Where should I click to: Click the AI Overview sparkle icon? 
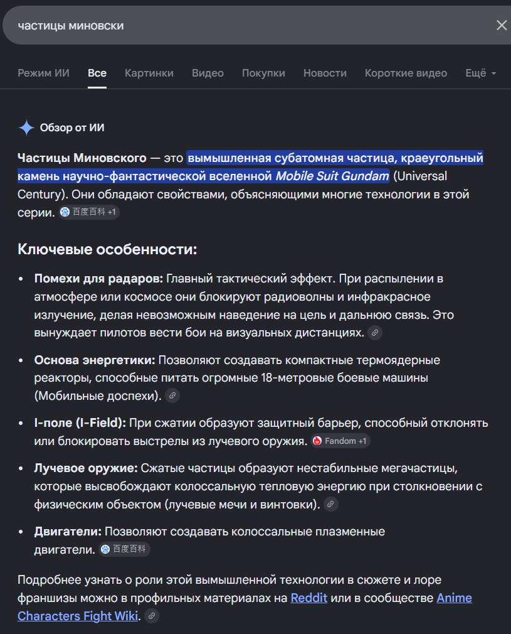(27, 128)
